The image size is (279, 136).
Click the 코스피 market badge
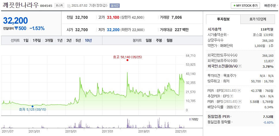pyautogui.click(x=59, y=5)
